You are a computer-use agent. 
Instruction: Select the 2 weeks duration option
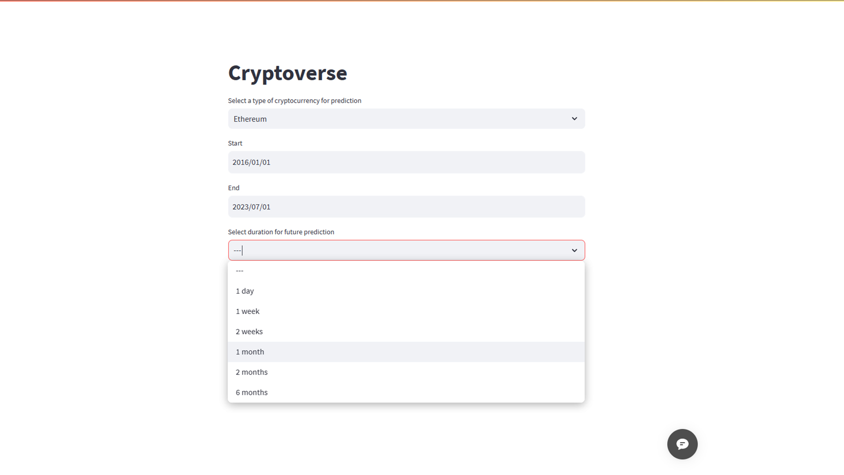249,331
